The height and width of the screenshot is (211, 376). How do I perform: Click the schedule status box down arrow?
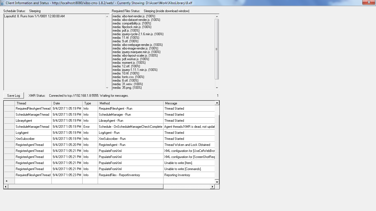[107, 88]
